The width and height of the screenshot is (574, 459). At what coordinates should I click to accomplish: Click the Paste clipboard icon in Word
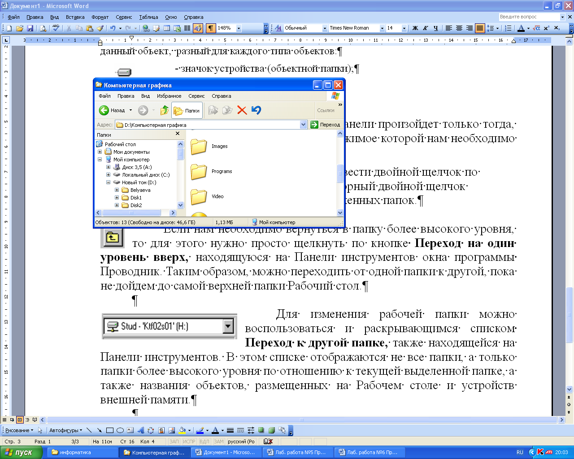pyautogui.click(x=90, y=28)
